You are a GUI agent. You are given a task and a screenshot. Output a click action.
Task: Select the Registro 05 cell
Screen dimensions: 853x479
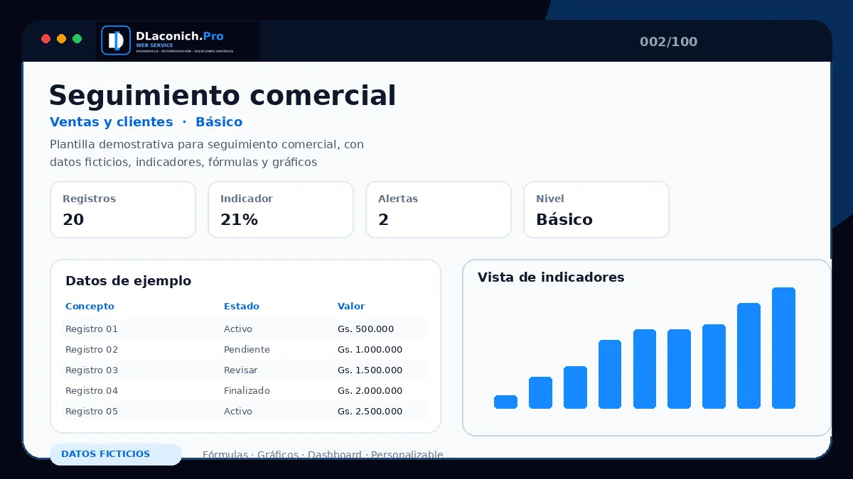pyautogui.click(x=92, y=412)
